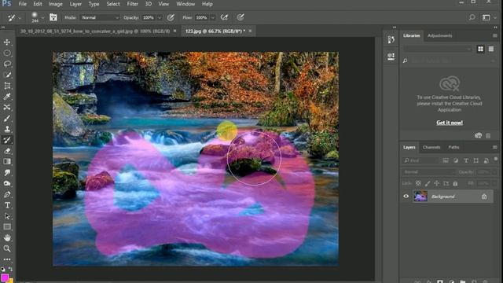Open the Layers panel menu
The height and width of the screenshot is (283, 503).
pyautogui.click(x=494, y=147)
